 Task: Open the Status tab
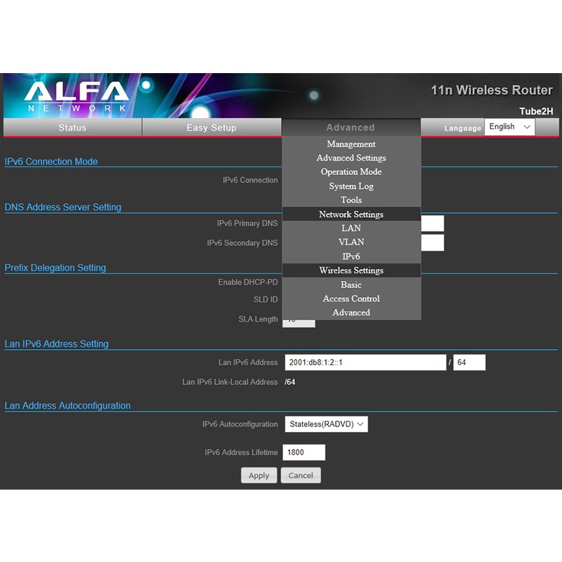coord(72,128)
